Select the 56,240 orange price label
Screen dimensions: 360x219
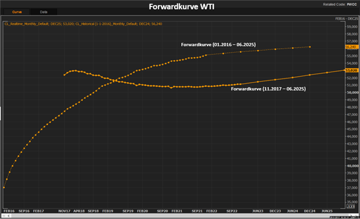pos(351,47)
